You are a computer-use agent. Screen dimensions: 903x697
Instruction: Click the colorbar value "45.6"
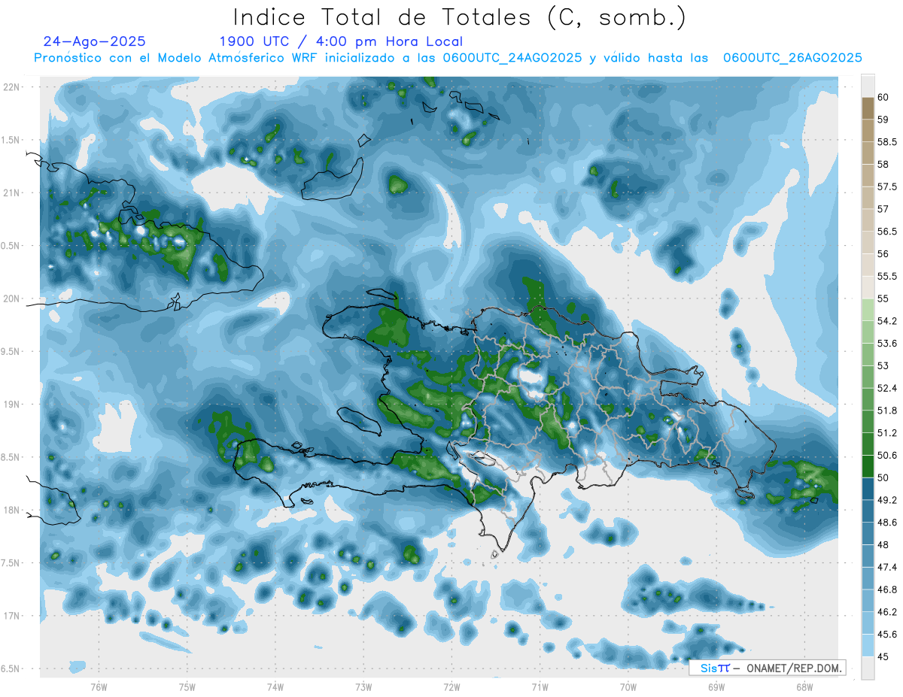coord(886,635)
